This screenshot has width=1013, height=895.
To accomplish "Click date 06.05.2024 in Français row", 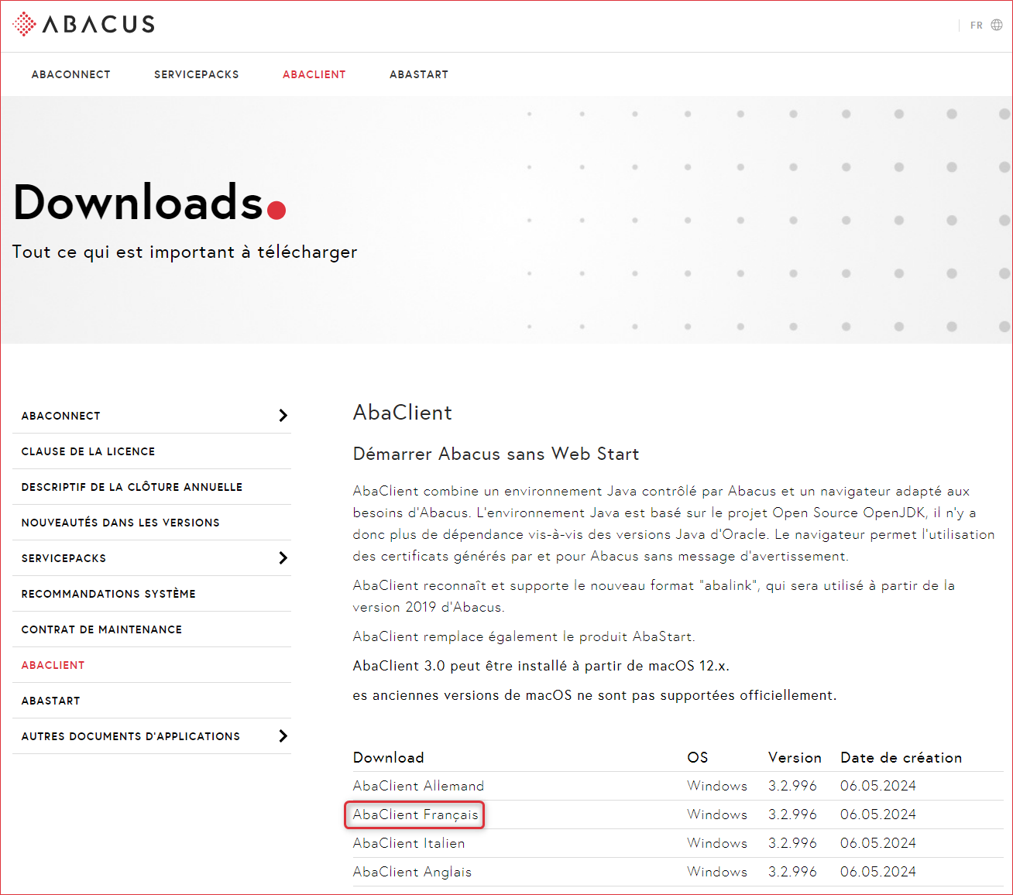I will tap(878, 814).
